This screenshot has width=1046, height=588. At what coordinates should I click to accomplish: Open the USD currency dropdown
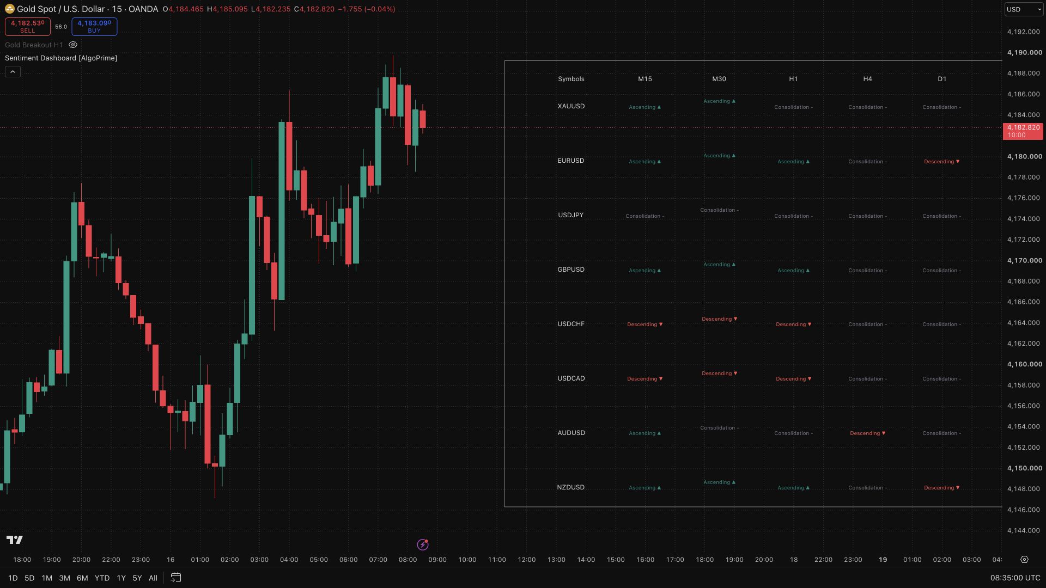[x=1024, y=9]
